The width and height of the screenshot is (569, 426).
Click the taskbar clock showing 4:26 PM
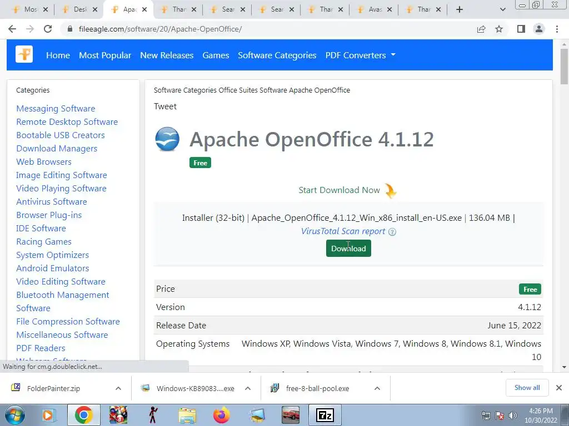(x=541, y=415)
